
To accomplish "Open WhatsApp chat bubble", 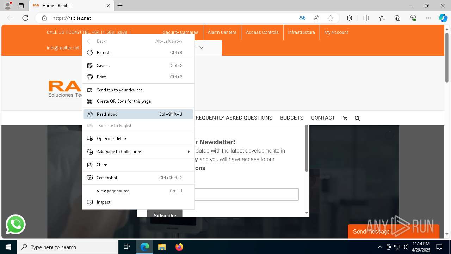I will [16, 224].
